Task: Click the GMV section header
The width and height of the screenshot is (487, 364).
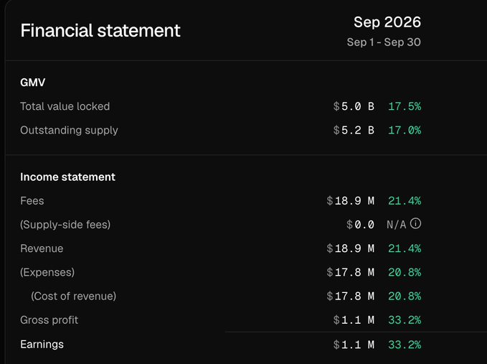Action: [32, 83]
